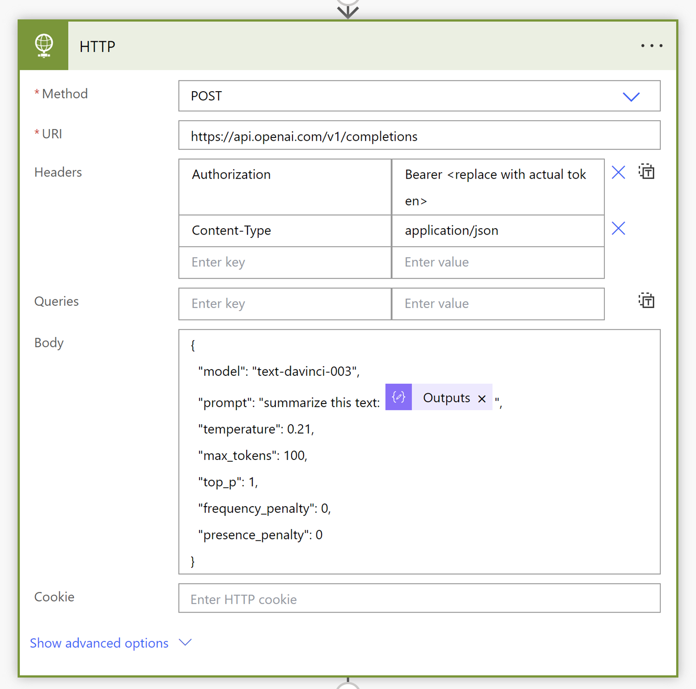Select the POST method field
696x689 pixels.
tap(419, 96)
